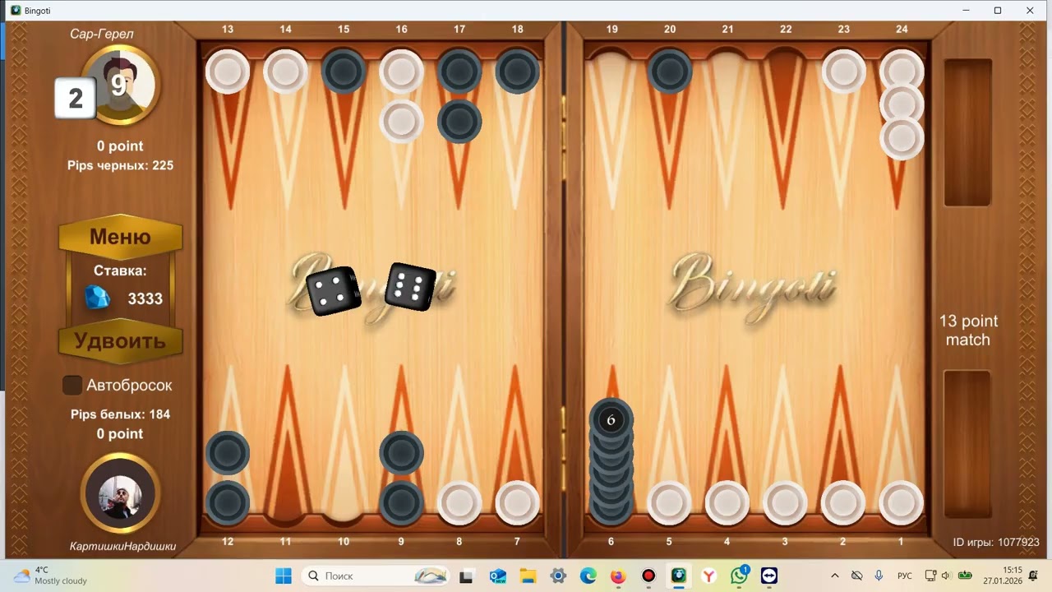This screenshot has width=1052, height=592.
Task: Open Microsoft Edge from the taskbar
Action: click(588, 576)
